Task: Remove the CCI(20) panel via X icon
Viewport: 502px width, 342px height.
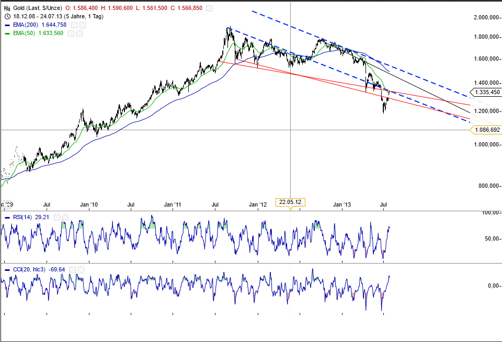Action: (81, 269)
